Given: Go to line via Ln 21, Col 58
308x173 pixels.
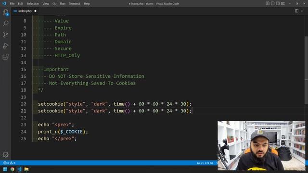Looking at the screenshot, I should pos(205,163).
